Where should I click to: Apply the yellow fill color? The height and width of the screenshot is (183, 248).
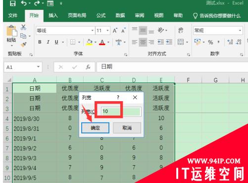coord(89,42)
